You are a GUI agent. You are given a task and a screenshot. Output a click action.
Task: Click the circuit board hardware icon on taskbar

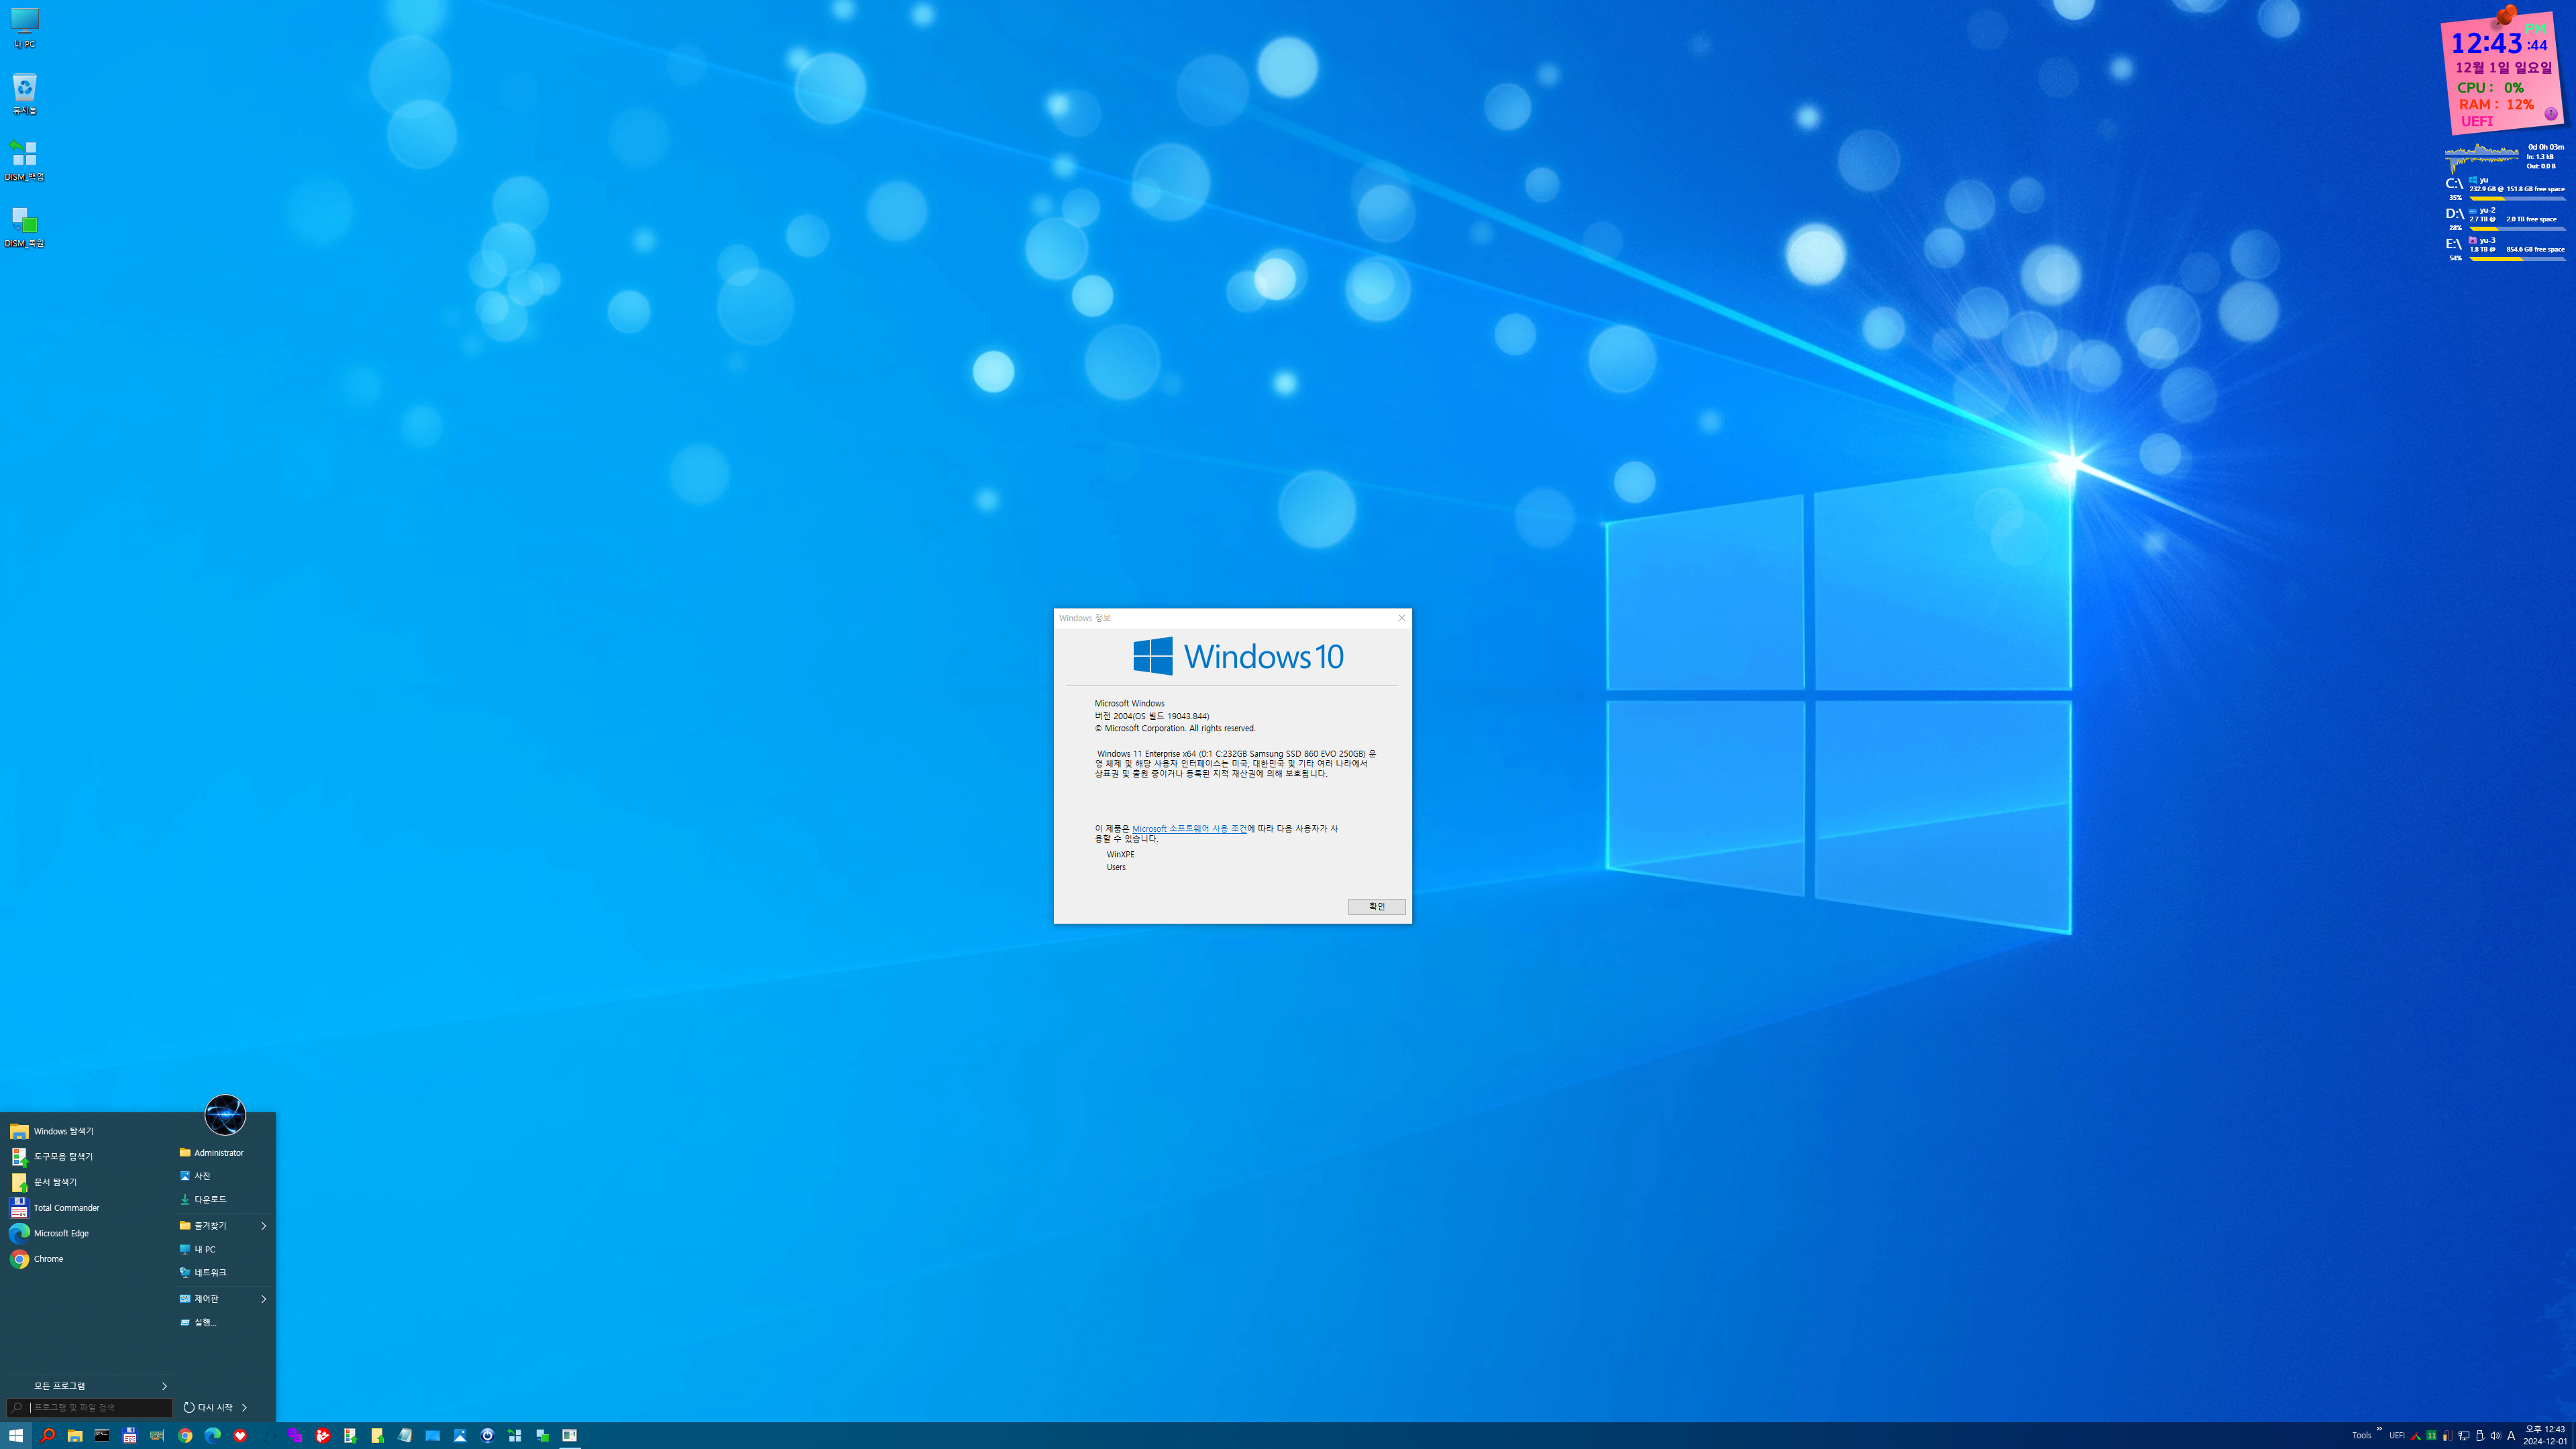157,1435
